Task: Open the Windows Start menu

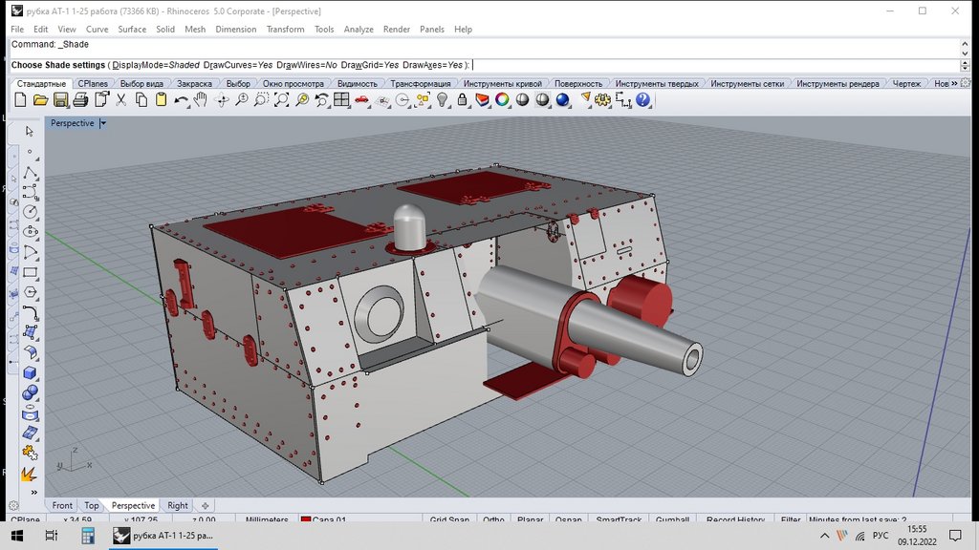Action: 17,536
